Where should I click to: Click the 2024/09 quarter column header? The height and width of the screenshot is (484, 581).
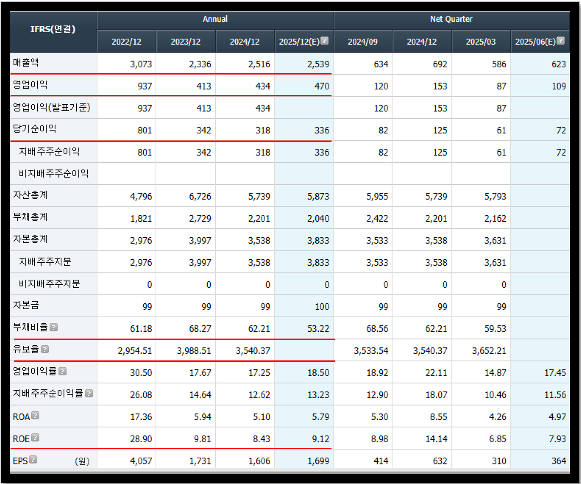[x=363, y=41]
